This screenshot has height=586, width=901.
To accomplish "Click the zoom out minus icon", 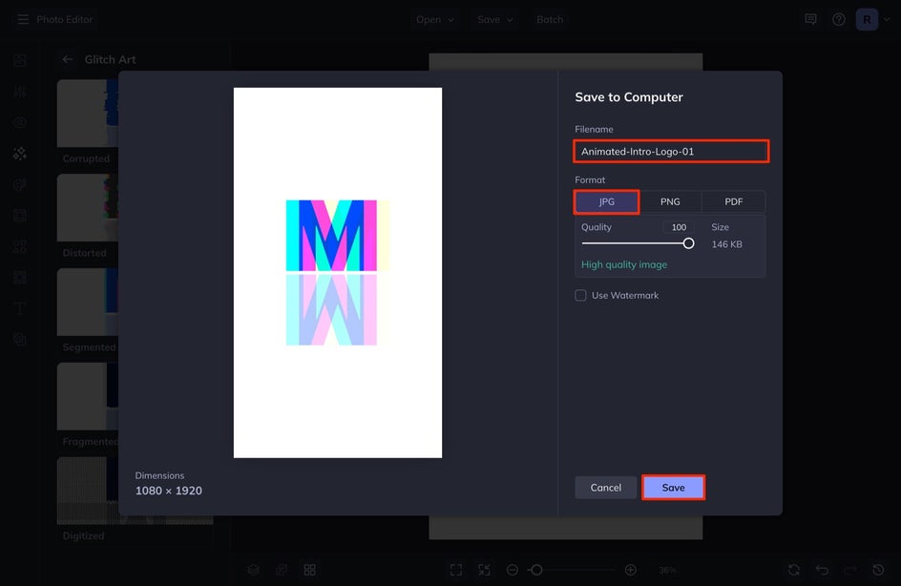I will click(513, 570).
